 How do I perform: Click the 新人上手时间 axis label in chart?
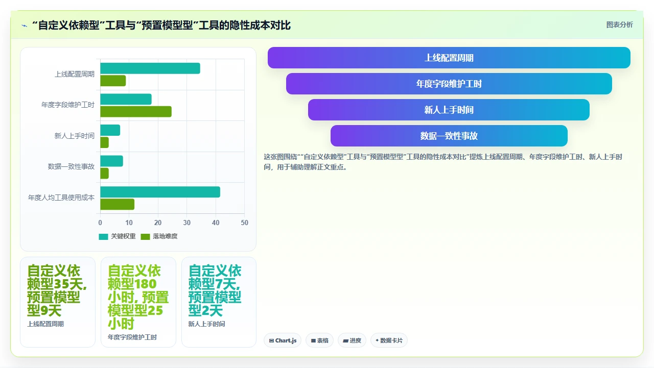pos(75,136)
